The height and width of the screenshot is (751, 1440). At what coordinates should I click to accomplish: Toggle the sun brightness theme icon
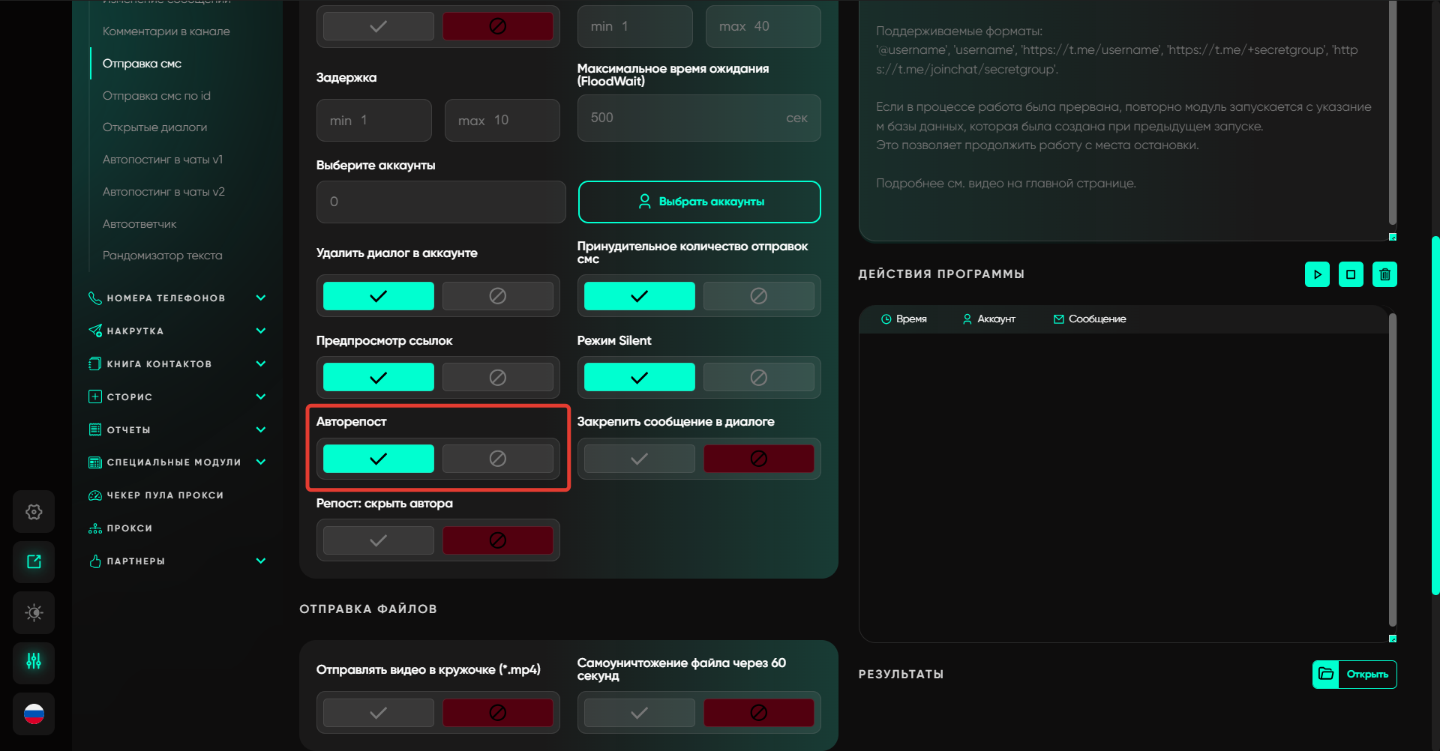34,612
